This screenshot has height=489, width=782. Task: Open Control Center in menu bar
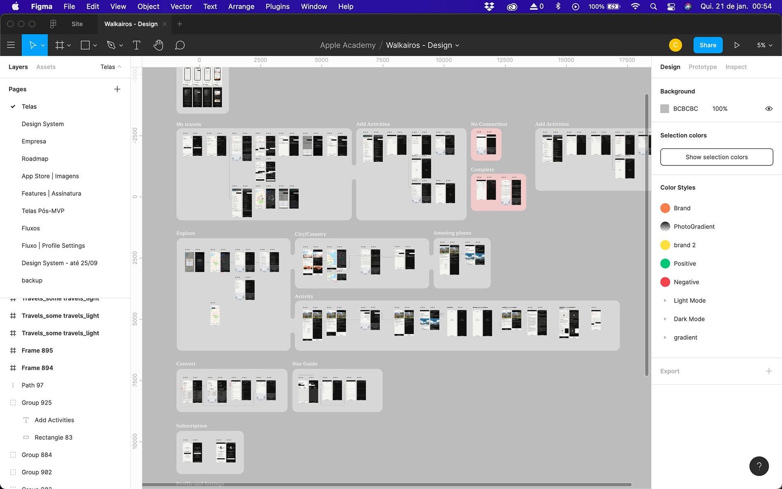[x=671, y=7]
